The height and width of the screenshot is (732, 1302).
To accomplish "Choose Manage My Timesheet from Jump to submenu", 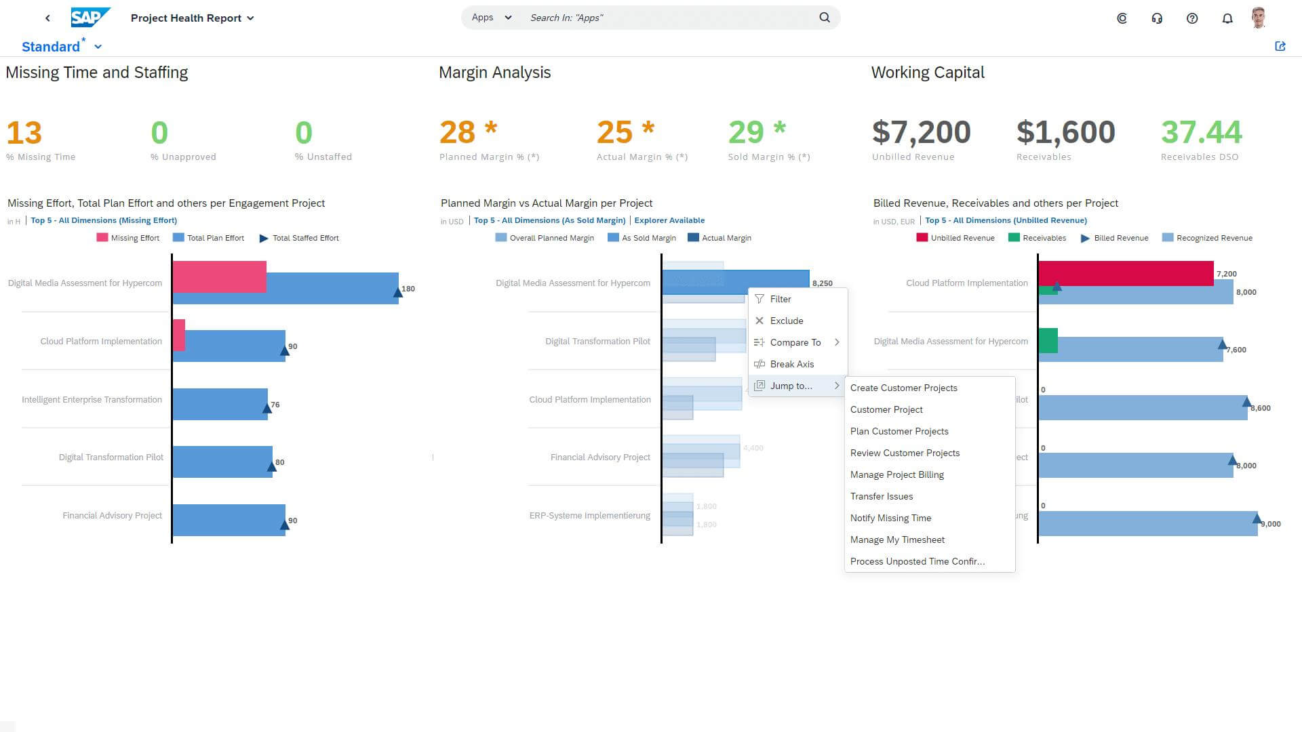I will click(896, 540).
